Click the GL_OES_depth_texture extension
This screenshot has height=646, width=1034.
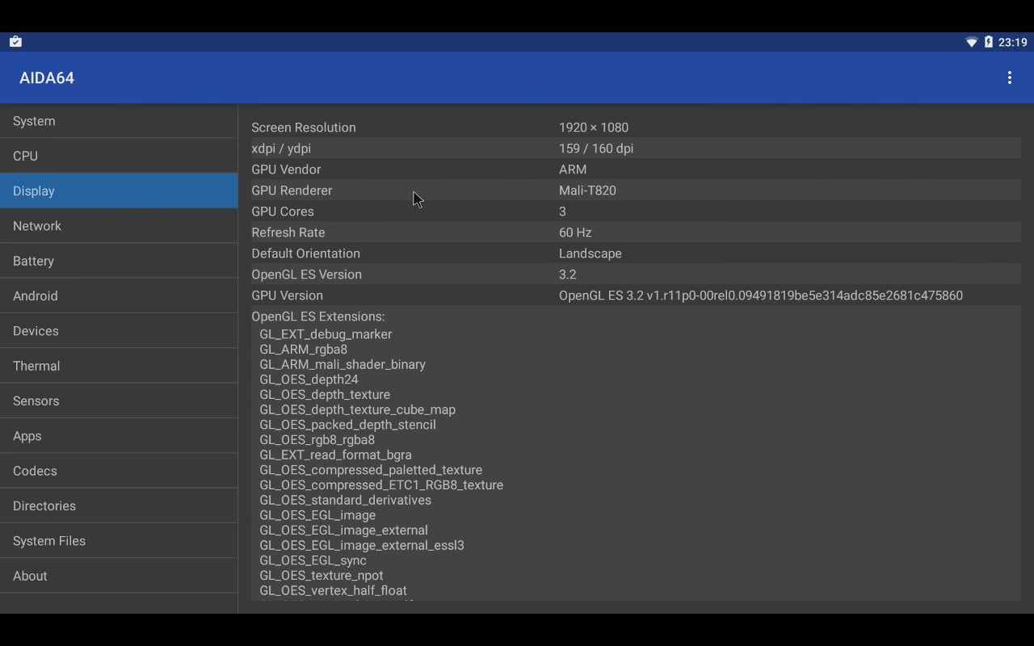click(x=325, y=395)
